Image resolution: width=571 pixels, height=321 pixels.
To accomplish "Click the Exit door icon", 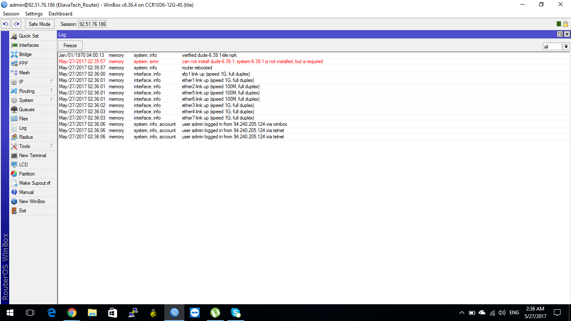I will point(14,211).
